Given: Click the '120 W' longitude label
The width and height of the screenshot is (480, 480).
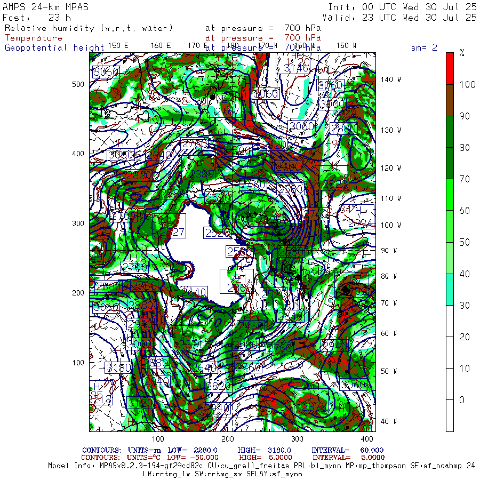Looking at the screenshot, I should 390,168.
